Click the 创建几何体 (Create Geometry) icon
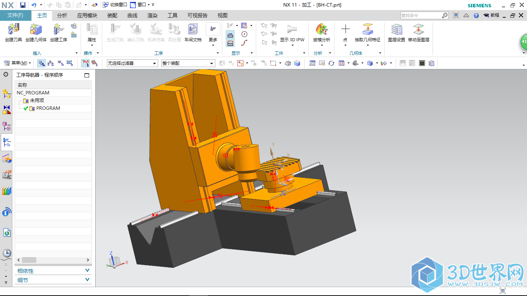Screen dimensions: 527x296 36,29
